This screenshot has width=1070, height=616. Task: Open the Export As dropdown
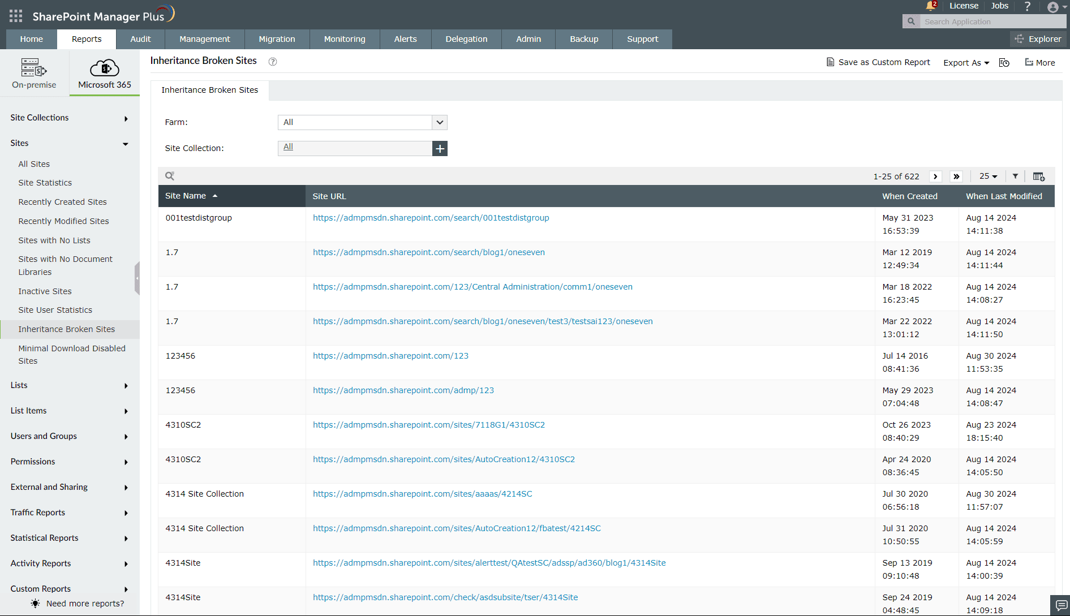pyautogui.click(x=966, y=63)
